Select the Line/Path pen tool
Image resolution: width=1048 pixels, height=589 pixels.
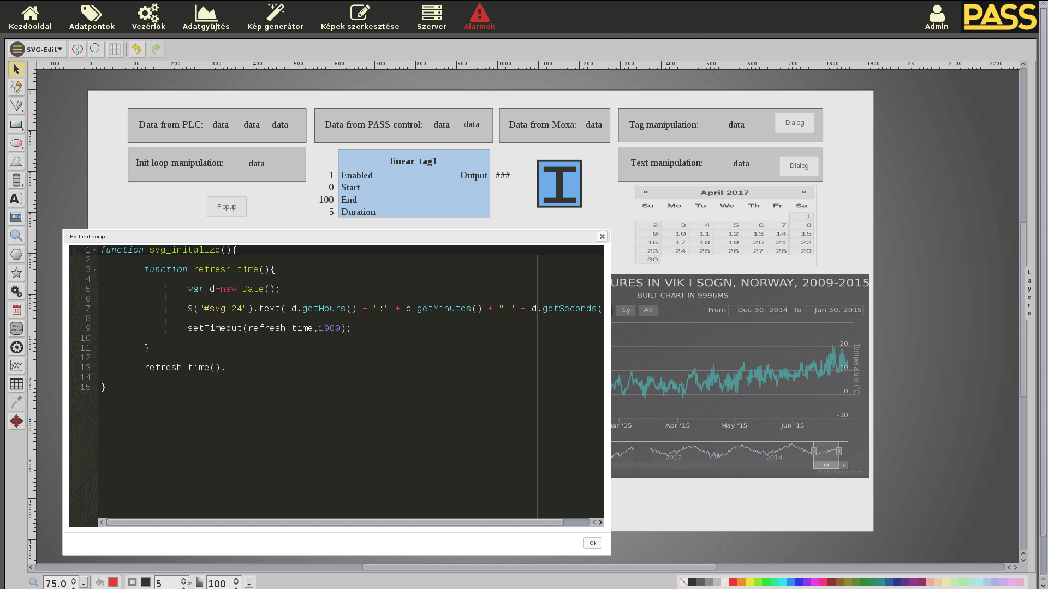click(x=16, y=106)
